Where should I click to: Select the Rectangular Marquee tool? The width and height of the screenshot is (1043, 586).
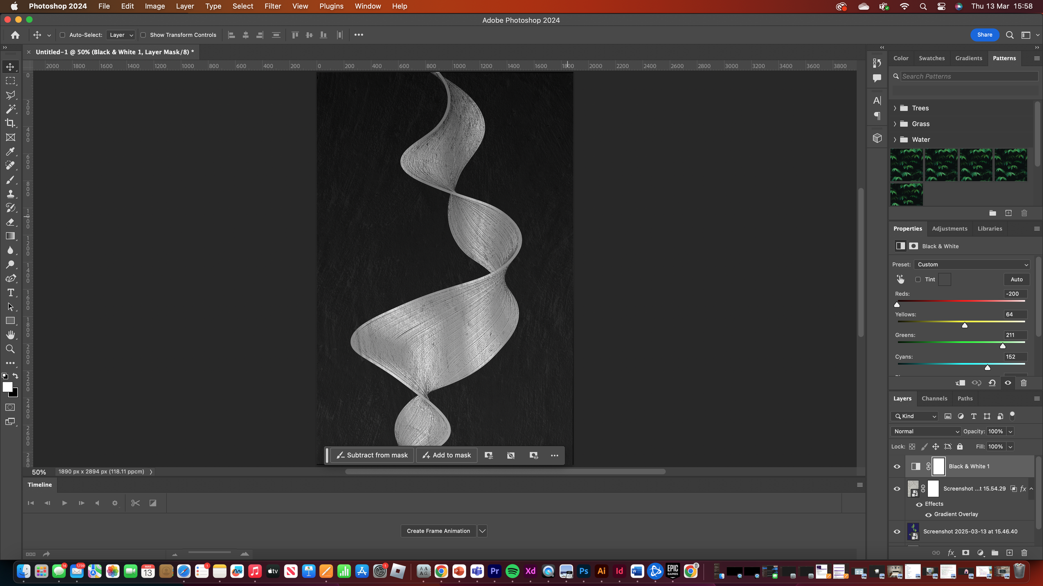[x=10, y=81]
